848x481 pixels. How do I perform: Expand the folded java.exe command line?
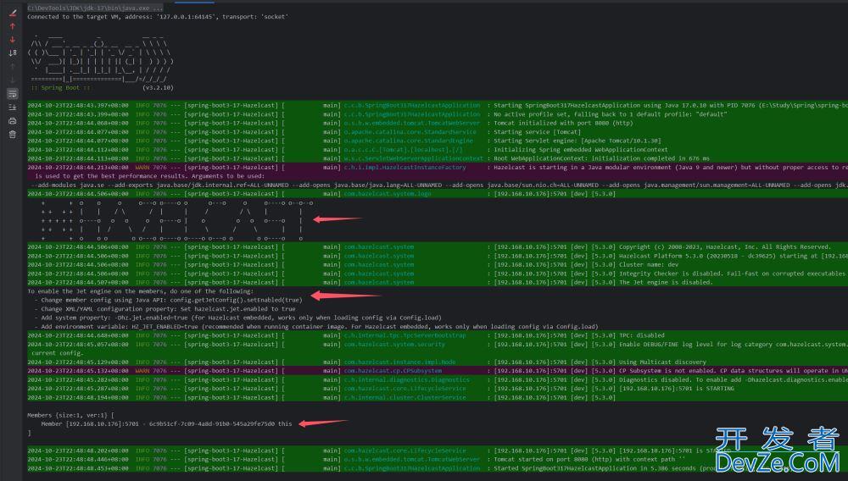pos(95,8)
